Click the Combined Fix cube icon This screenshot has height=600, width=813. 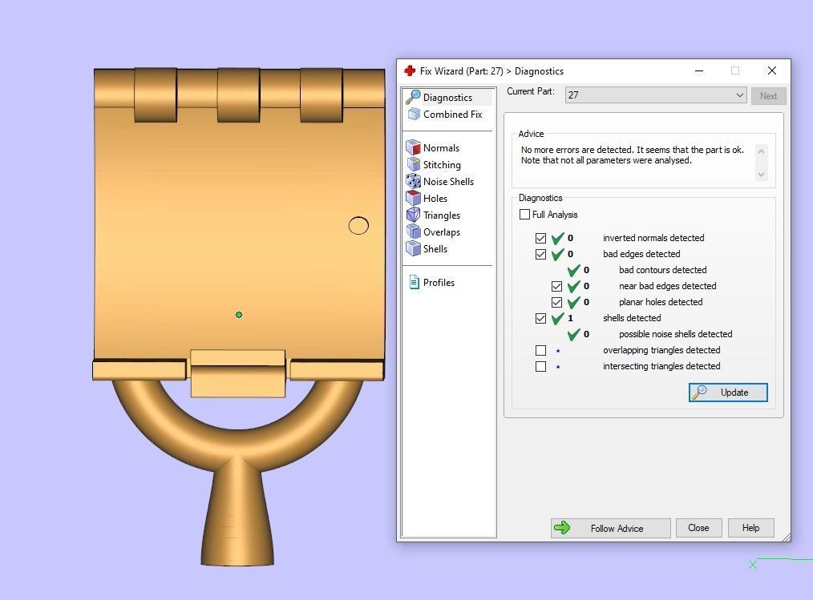[413, 114]
